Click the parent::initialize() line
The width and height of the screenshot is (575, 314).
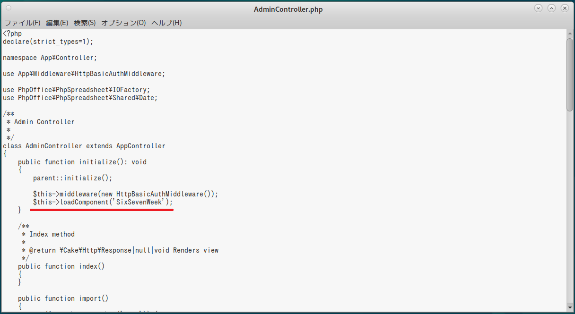click(73, 178)
